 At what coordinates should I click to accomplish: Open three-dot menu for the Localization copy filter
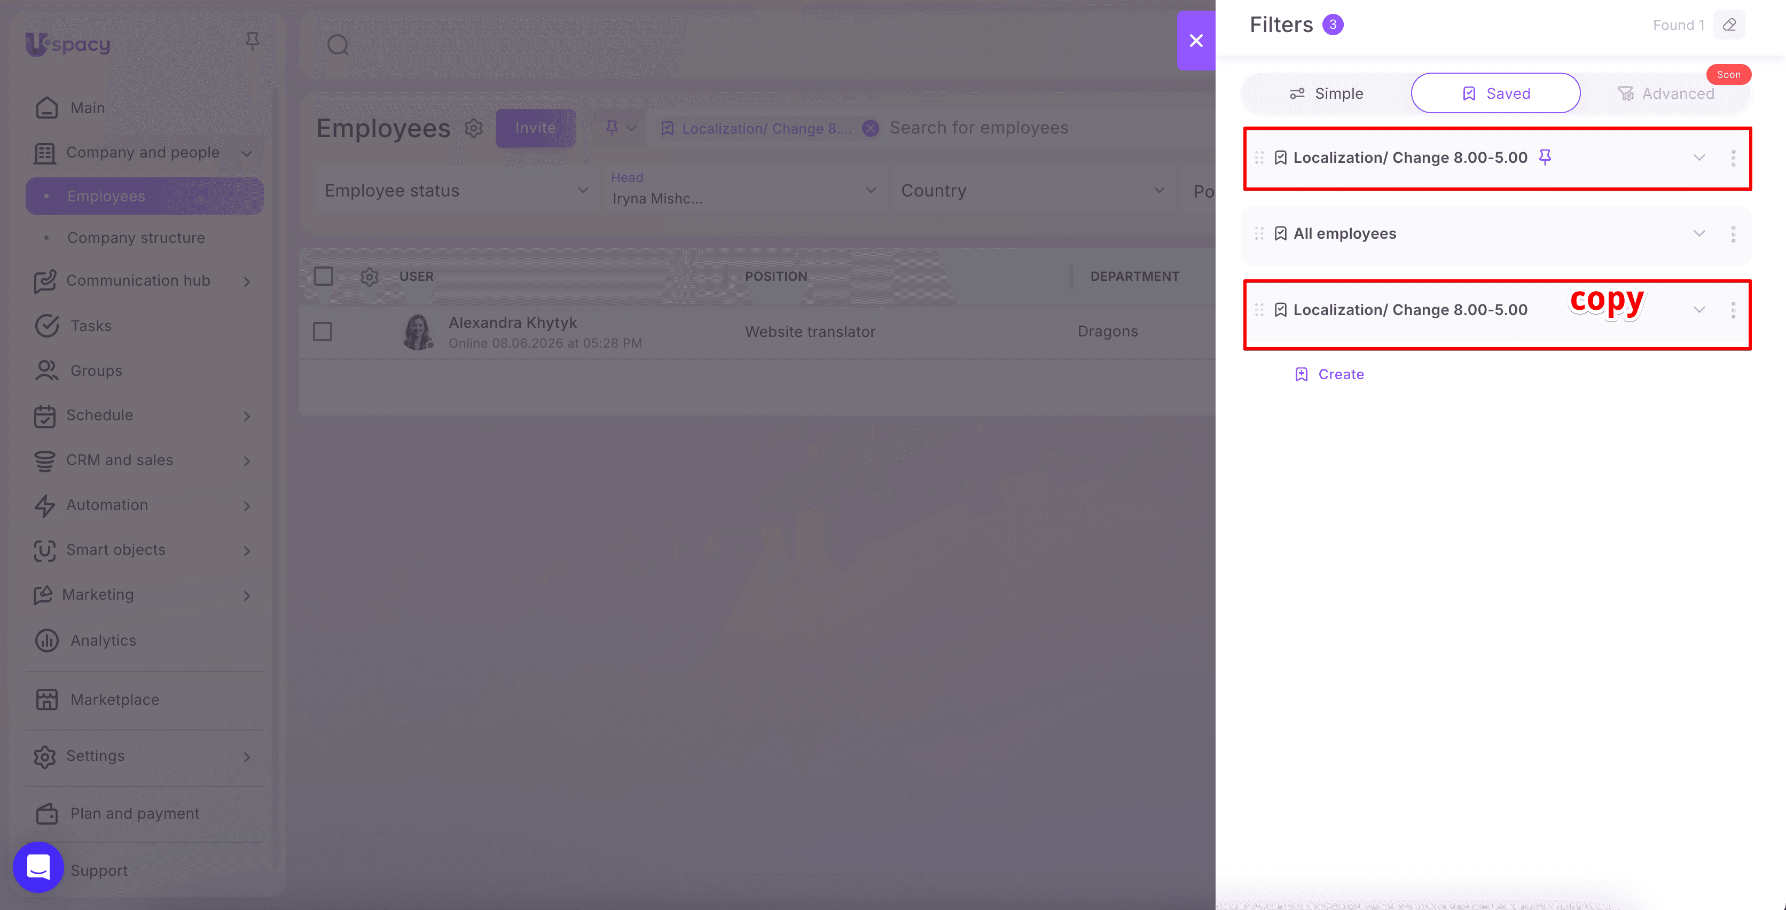click(1733, 310)
